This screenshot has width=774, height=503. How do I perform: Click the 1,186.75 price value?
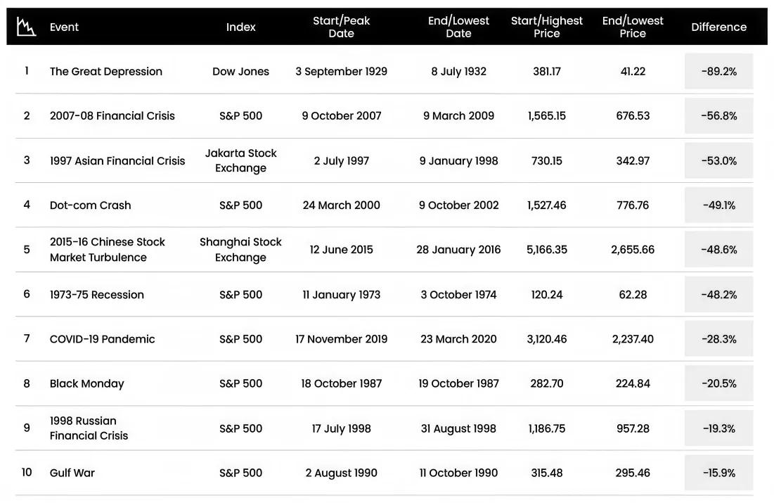547,429
